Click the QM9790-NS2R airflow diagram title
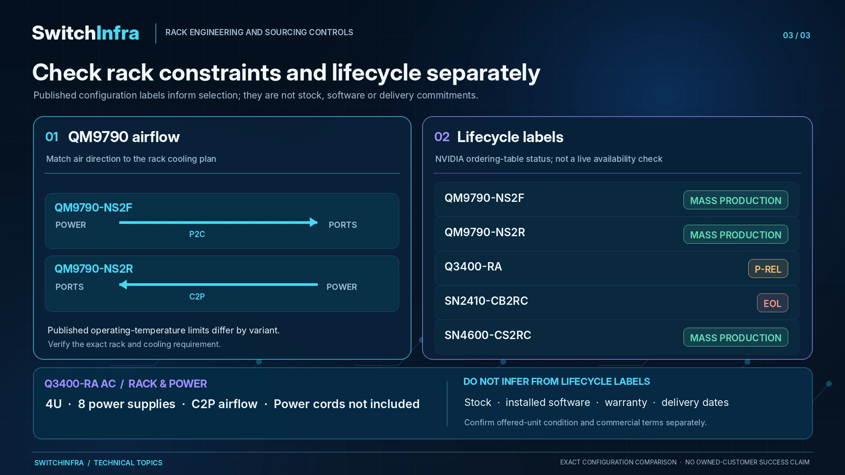The height and width of the screenshot is (475, 845). 94,268
